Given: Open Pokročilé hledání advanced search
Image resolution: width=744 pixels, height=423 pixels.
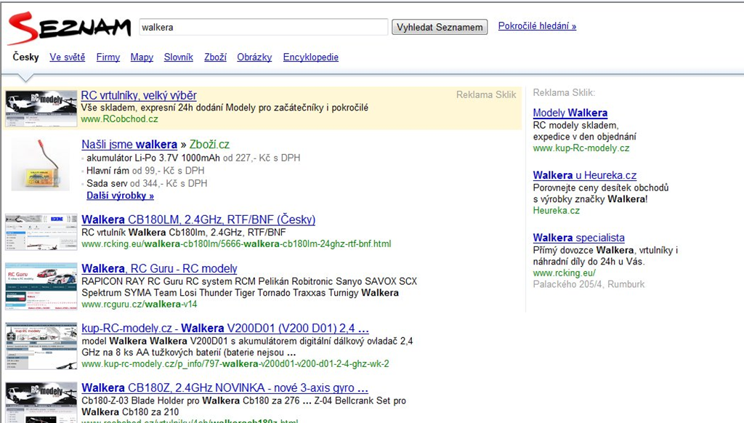Looking at the screenshot, I should pos(537,26).
